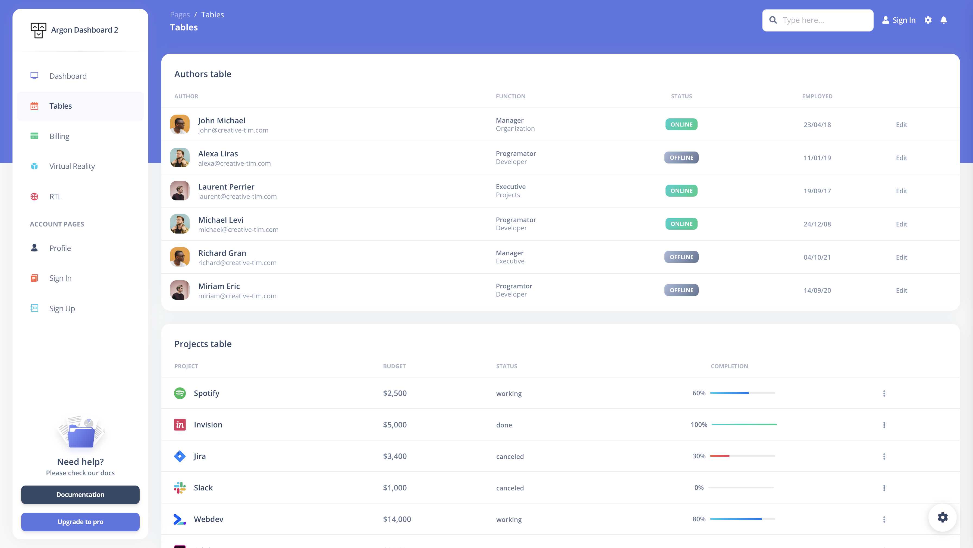Click the Invision 100% completion bar

click(x=744, y=424)
